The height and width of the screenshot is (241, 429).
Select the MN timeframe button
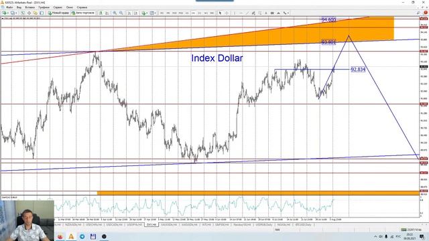pos(212,13)
